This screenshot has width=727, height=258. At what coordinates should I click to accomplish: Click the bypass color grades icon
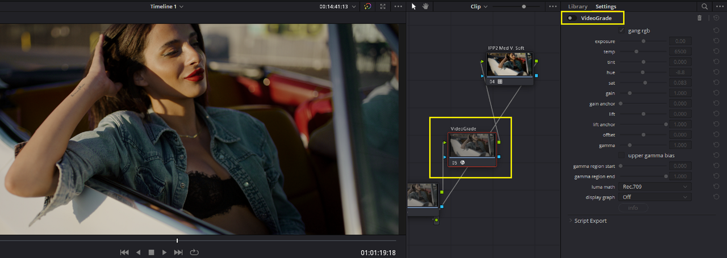click(367, 6)
